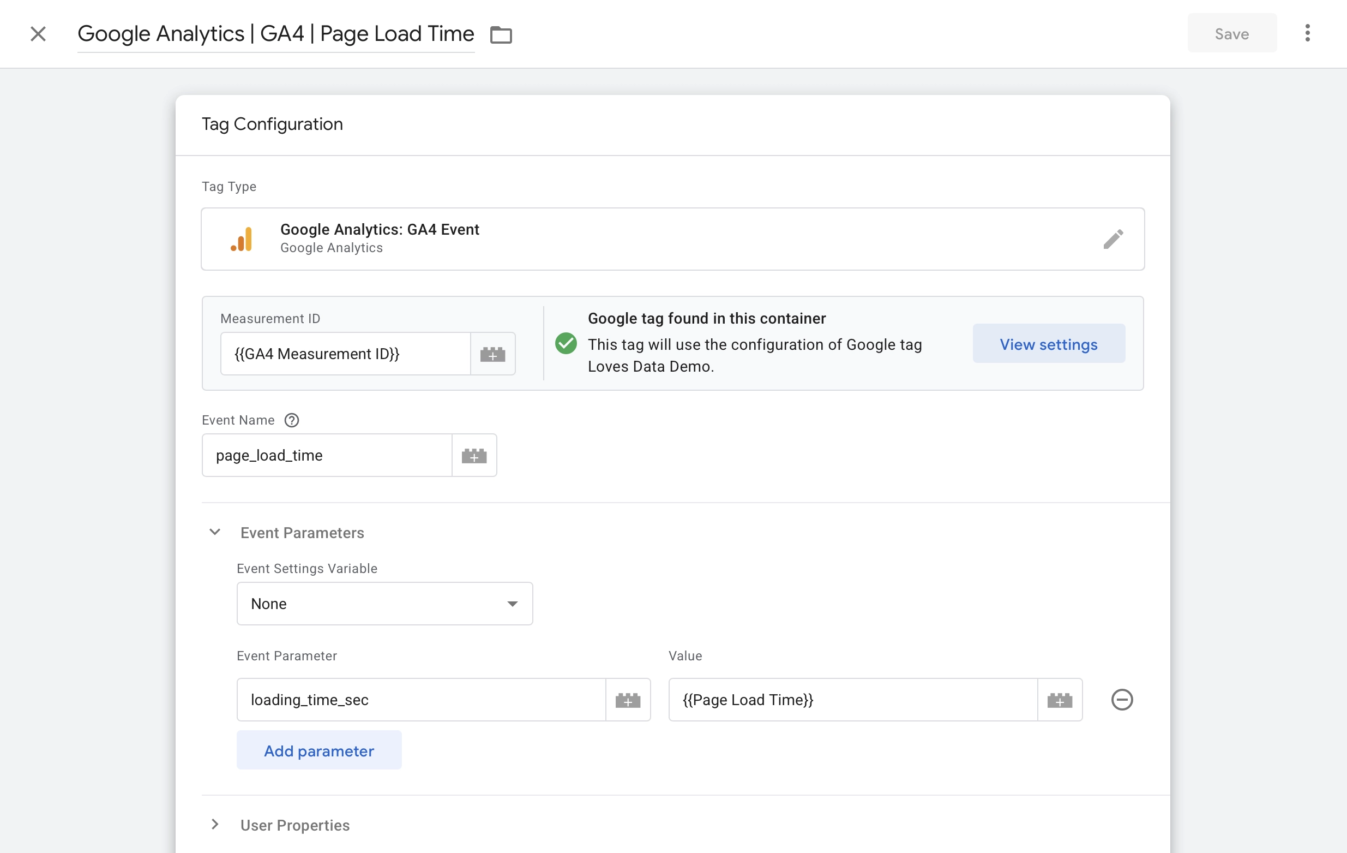Viewport: 1347px width, 853px height.
Task: Open View settings for Google tag
Action: tap(1048, 344)
